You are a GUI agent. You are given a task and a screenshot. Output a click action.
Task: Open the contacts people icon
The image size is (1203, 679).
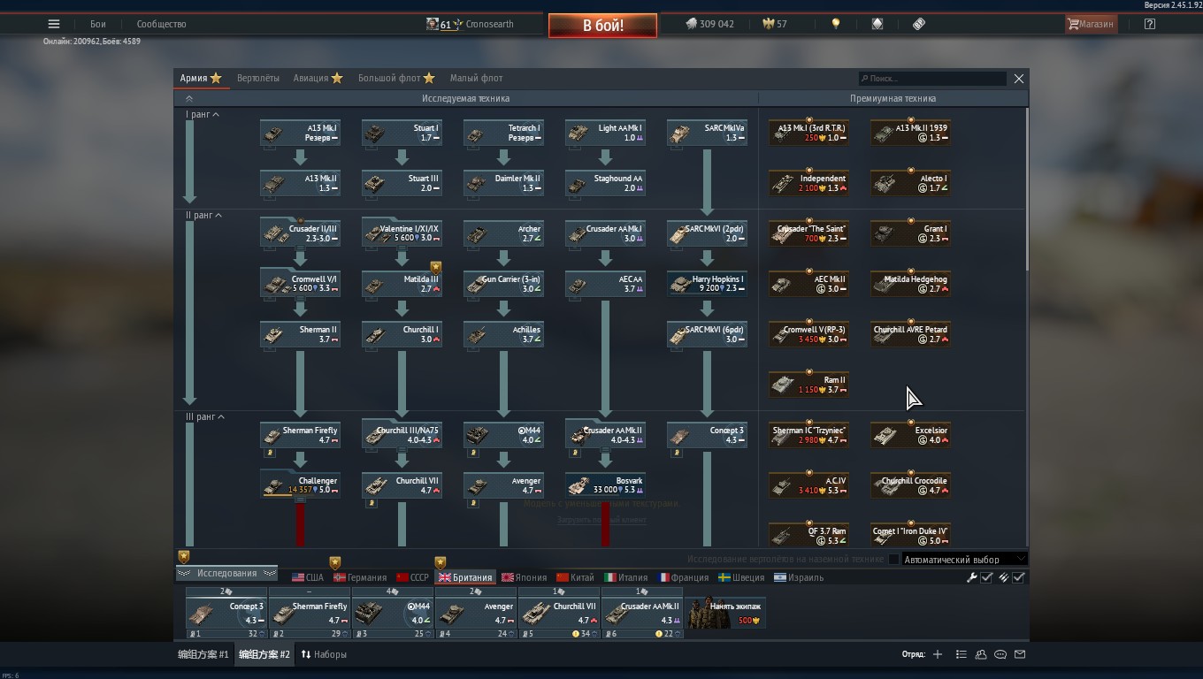tap(981, 654)
